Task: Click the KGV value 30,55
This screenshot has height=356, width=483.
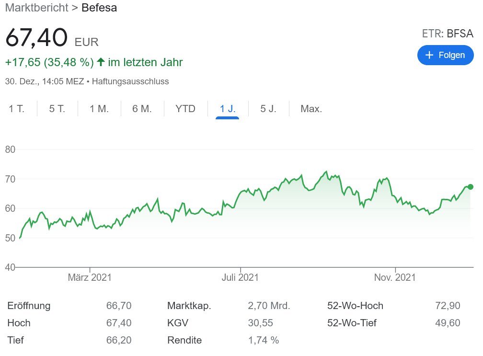Action: [261, 322]
